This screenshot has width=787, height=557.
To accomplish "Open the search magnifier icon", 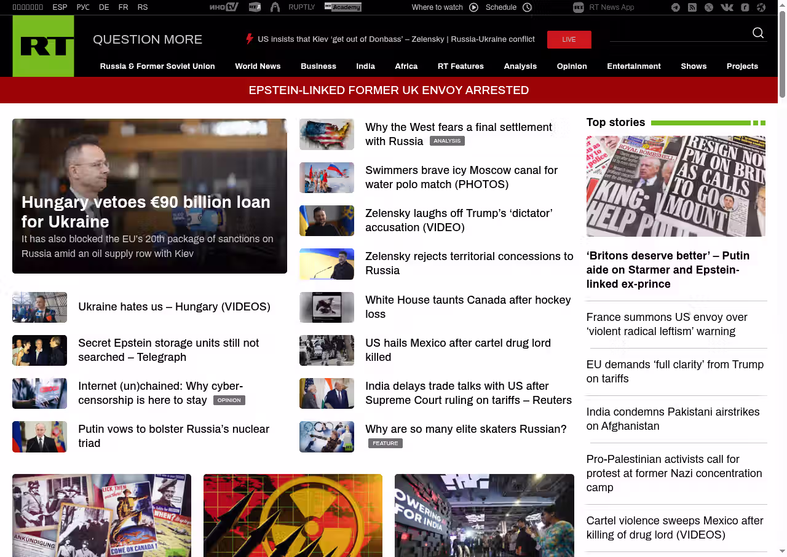I will pyautogui.click(x=758, y=33).
